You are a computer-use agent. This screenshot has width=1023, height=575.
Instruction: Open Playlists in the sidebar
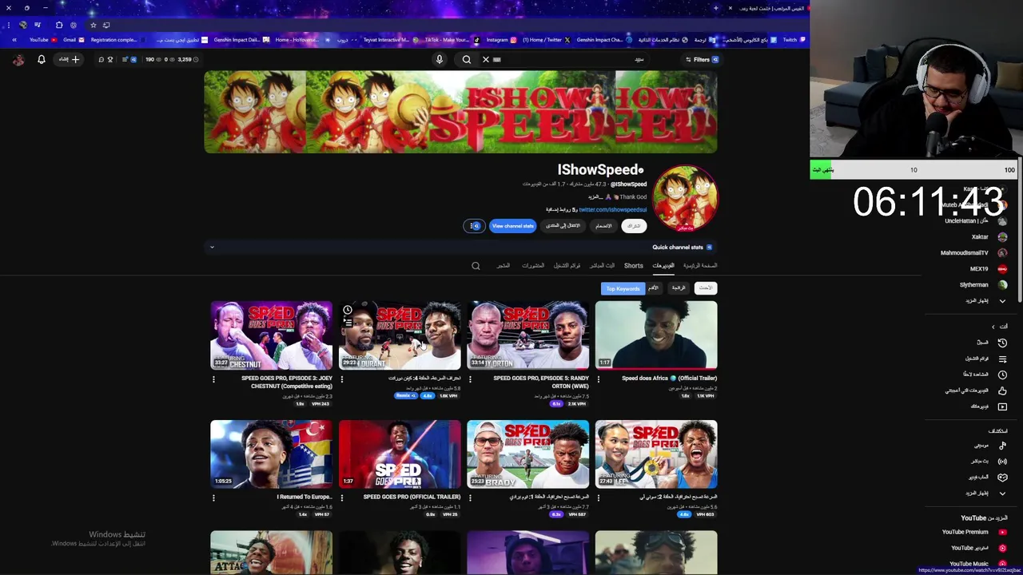tap(985, 359)
